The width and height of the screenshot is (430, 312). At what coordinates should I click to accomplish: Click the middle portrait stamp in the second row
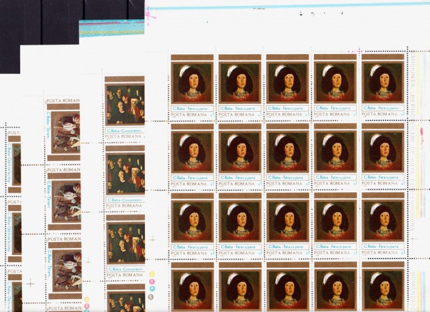[x=287, y=152]
